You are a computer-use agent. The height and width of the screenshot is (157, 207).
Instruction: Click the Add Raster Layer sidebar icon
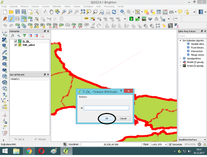[5, 40]
